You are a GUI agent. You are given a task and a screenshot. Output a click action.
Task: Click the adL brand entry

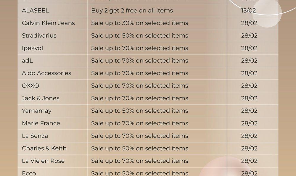point(27,61)
